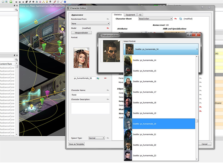Choose Seattle: pc_humanmale_19 from the list
223x163 pixels.
point(159,113)
